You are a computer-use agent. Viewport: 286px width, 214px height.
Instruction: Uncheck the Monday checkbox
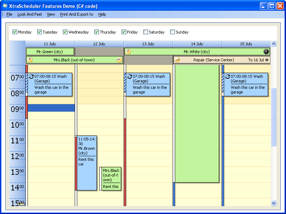(15, 32)
